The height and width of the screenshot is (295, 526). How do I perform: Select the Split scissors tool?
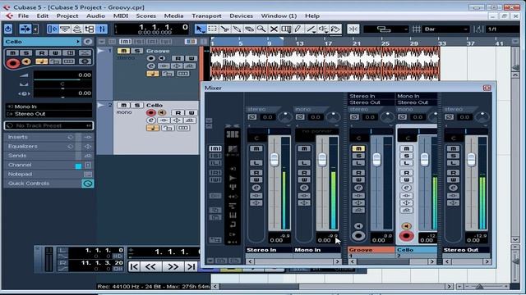pyautogui.click(x=224, y=29)
